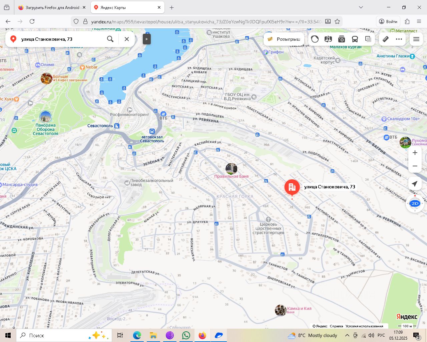Open the Панорама Оборона Севастополя landmark marker
427x342 pixels.
(46, 117)
